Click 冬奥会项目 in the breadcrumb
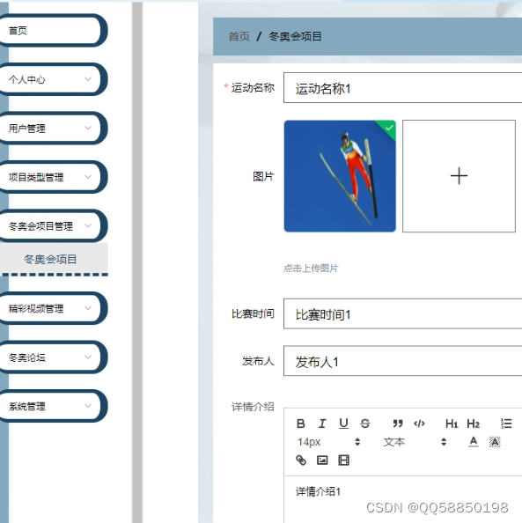Image resolution: width=522 pixels, height=523 pixels. point(295,36)
